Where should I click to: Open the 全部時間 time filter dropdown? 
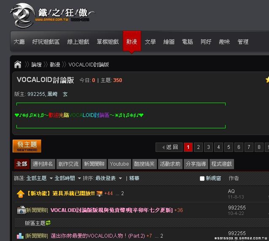click(x=67, y=178)
